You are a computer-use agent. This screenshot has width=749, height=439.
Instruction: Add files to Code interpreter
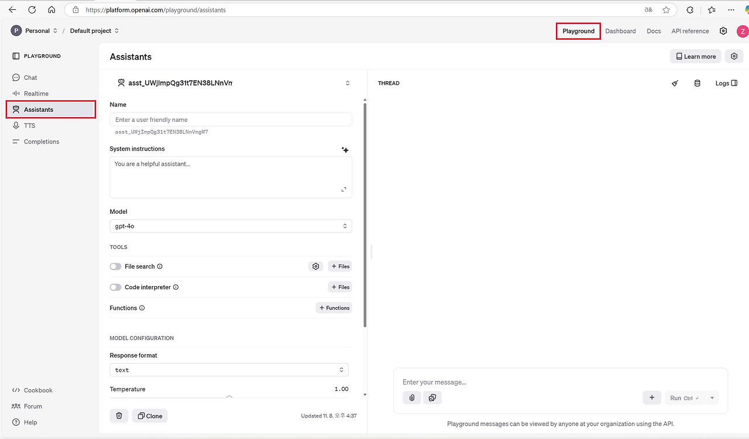(x=339, y=287)
